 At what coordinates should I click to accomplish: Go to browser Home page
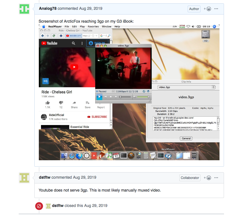[x=61, y=36]
